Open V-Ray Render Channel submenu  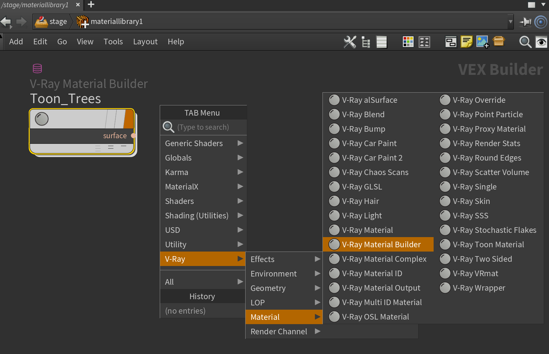(x=284, y=331)
